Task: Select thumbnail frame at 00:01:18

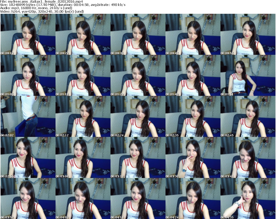Action: (x=83, y=75)
